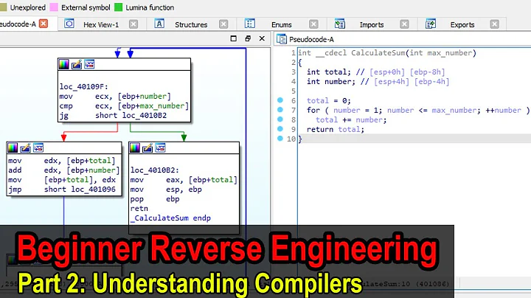This screenshot has width=531, height=298.
Task: Click mov eax, [ebp+total] instruction
Action: coord(184,180)
